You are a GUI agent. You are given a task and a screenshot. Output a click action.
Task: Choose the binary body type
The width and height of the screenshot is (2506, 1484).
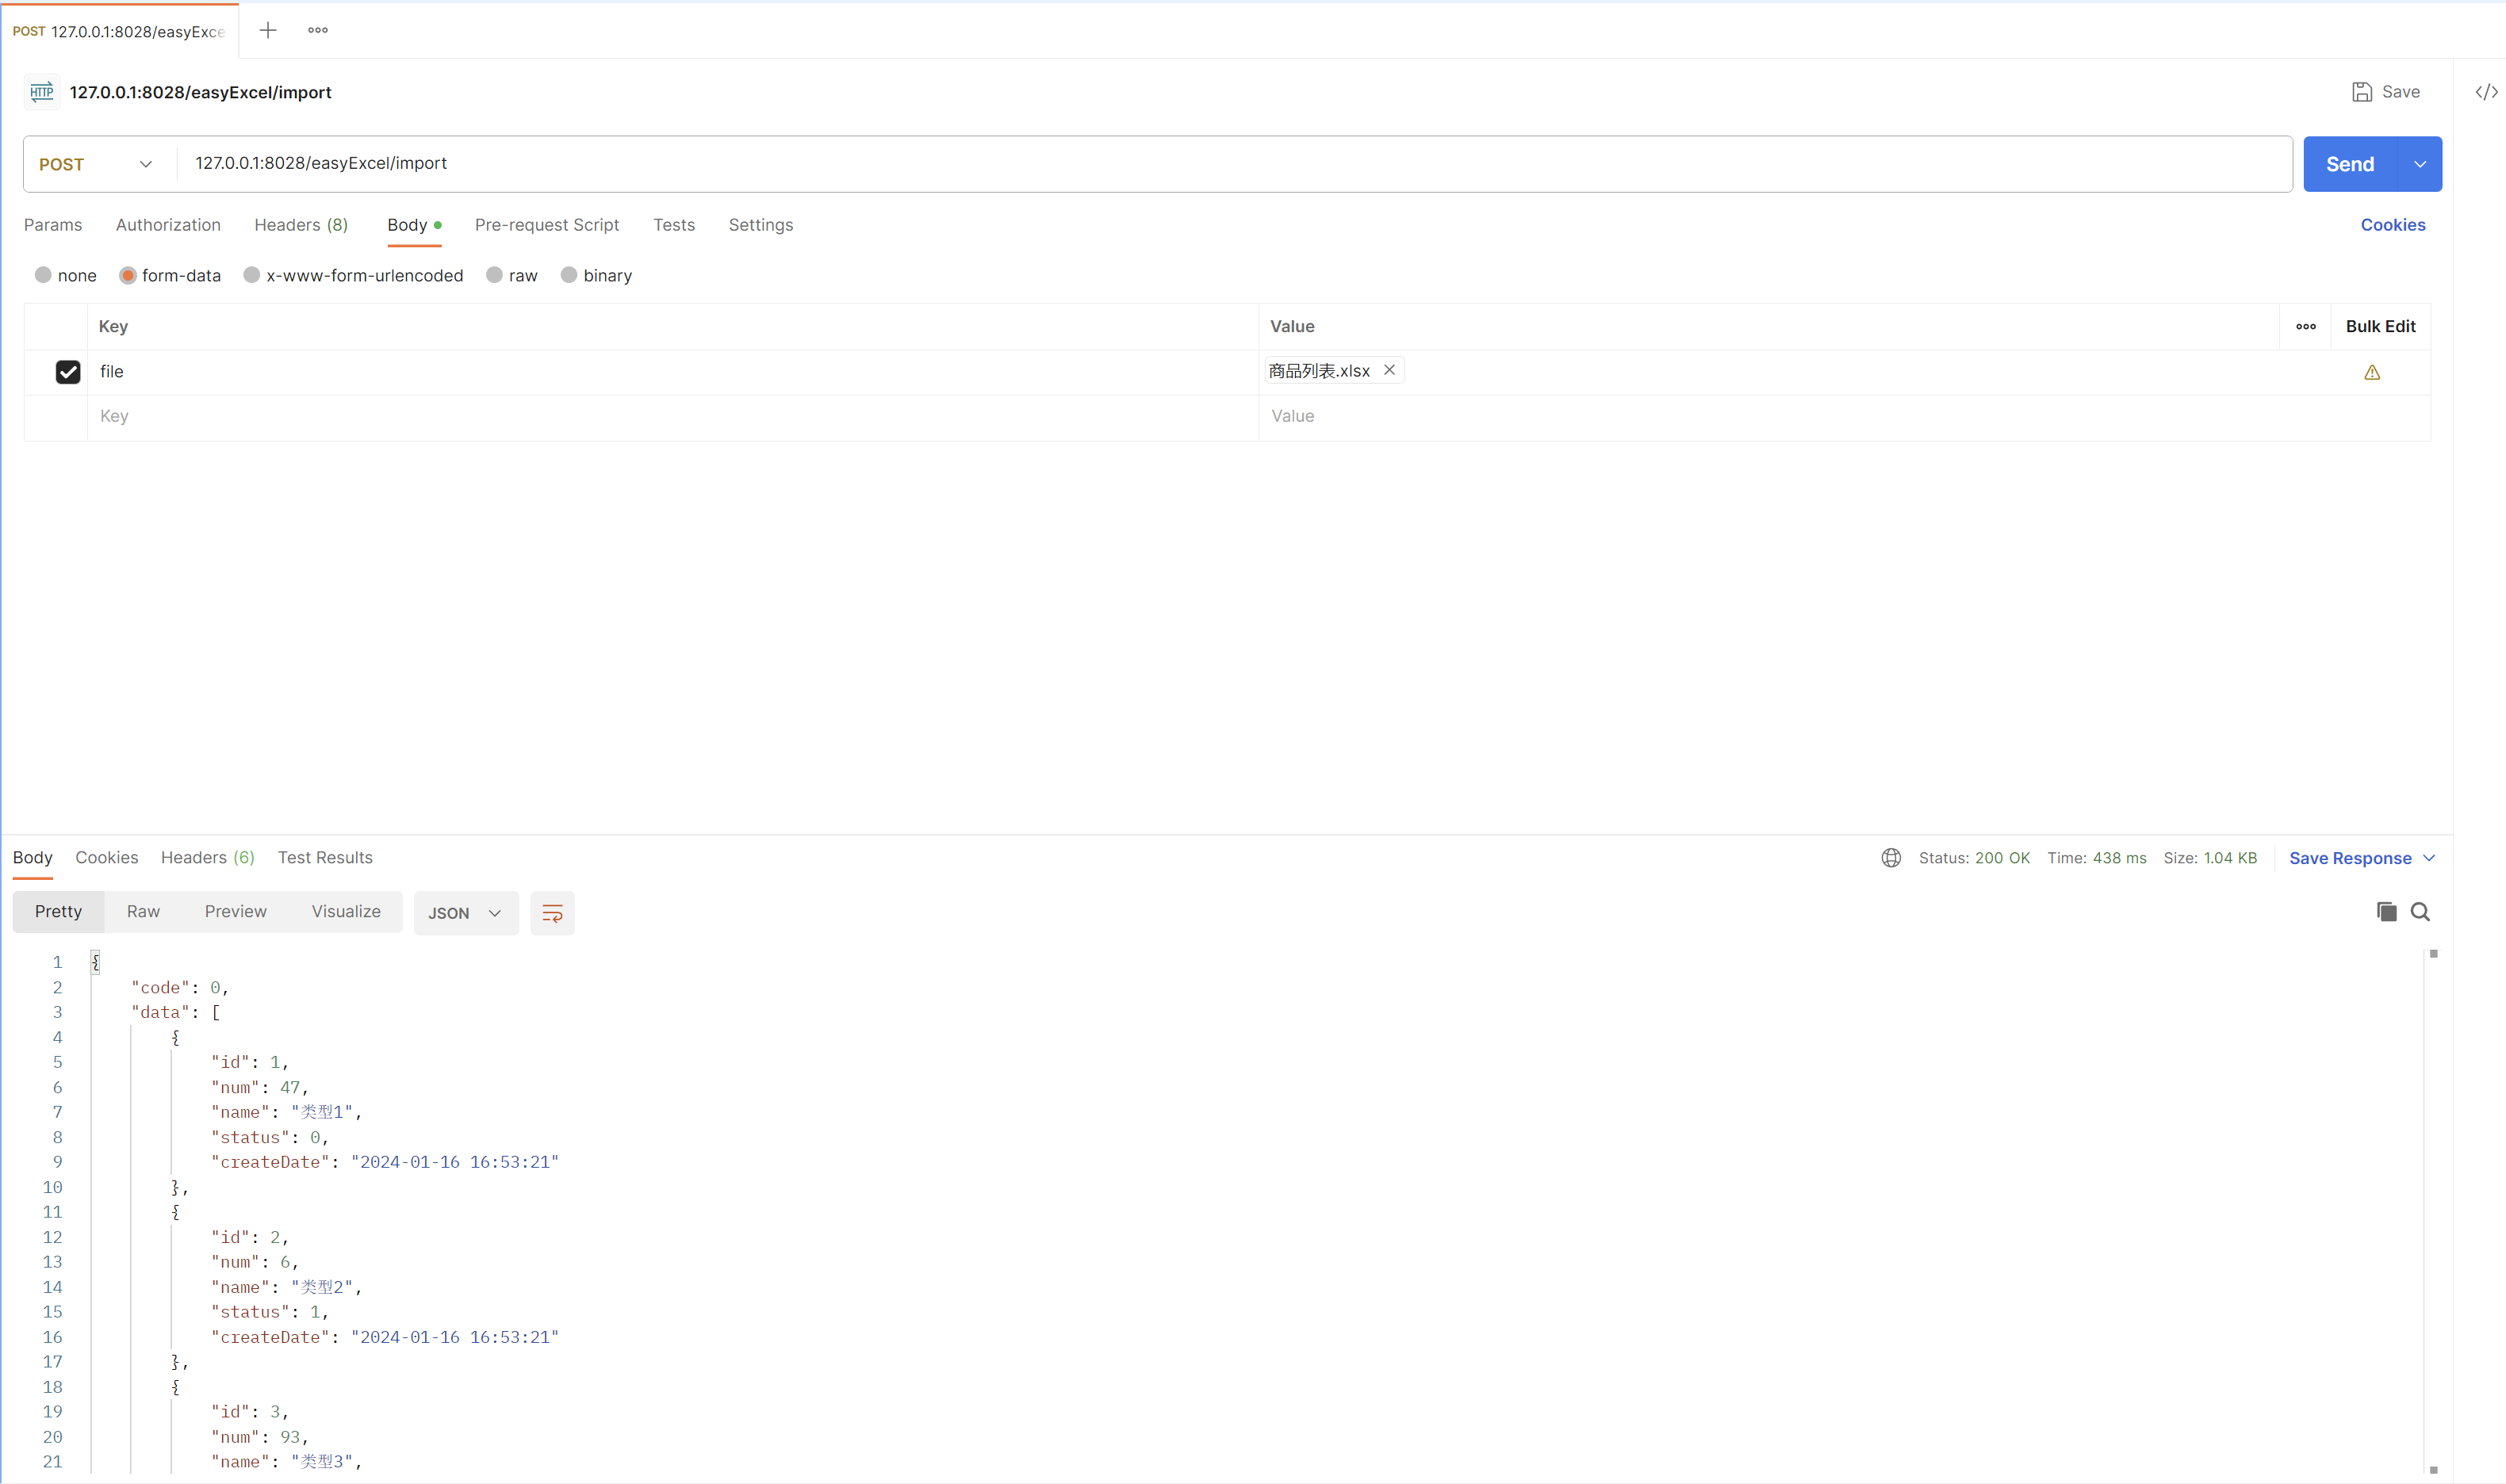click(569, 275)
